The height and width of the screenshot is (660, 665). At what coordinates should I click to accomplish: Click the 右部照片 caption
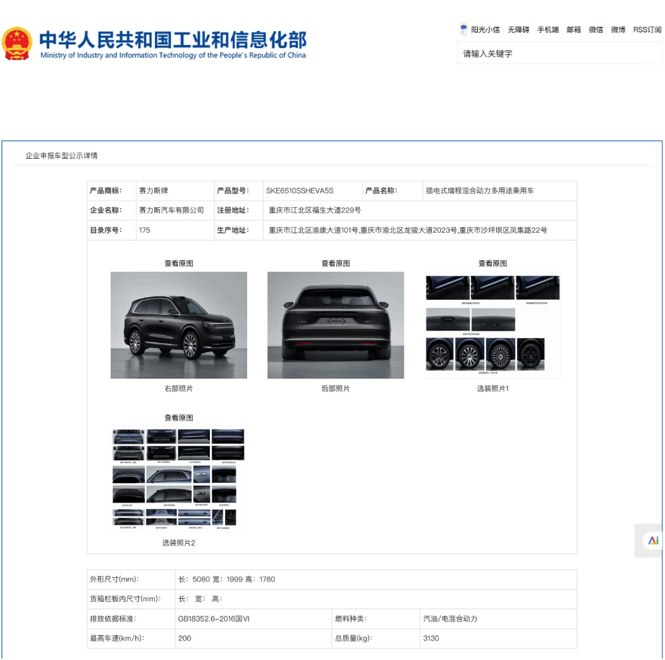178,389
